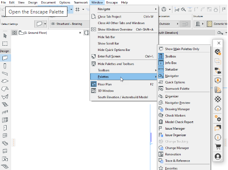Open the Document menu
228x170 pixels.
point(48,2)
